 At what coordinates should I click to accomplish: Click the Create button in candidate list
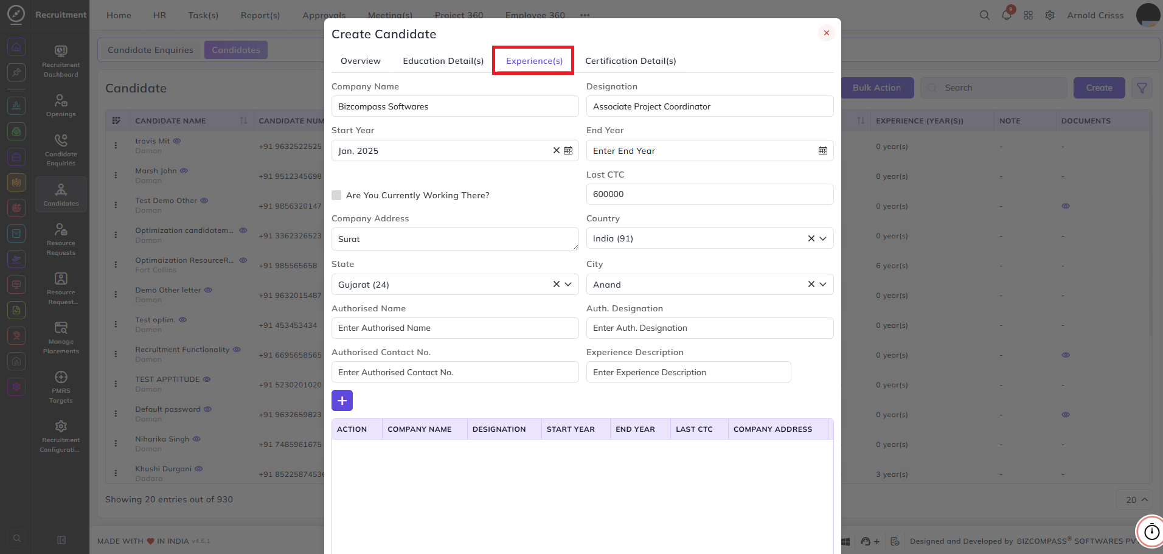click(1099, 88)
